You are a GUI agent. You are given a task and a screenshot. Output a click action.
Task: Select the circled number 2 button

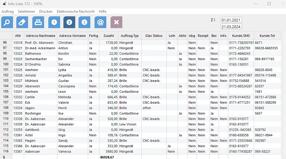(x=69, y=22)
